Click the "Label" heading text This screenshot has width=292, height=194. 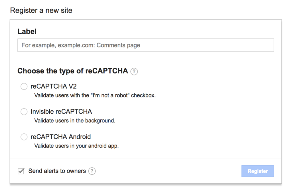(27, 31)
